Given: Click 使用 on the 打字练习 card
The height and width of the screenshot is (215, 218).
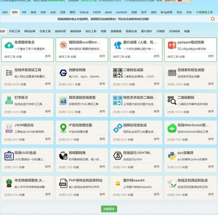Looking at the screenshot, I should point(48,111).
